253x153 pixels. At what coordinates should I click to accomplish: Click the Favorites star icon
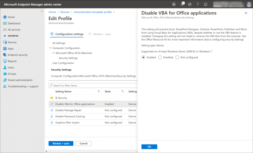click(x=5, y=36)
